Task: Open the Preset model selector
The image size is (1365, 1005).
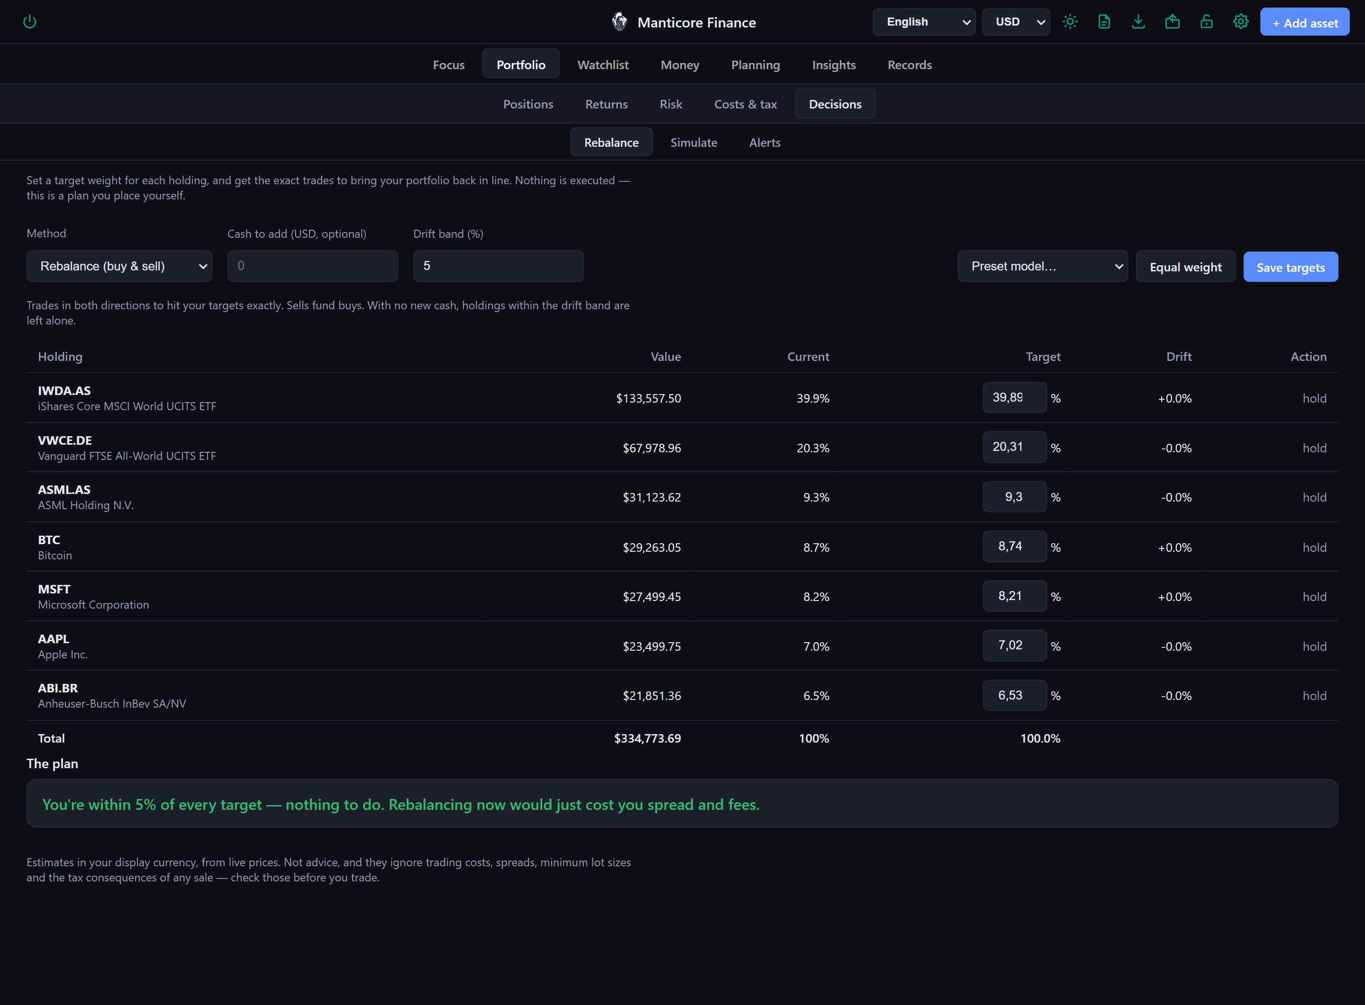Action: pyautogui.click(x=1042, y=266)
